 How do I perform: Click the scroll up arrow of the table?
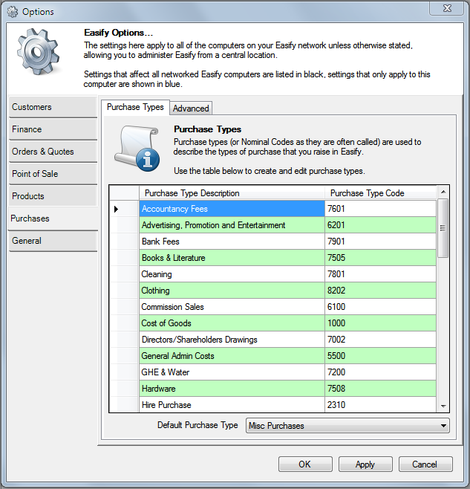[x=443, y=192]
